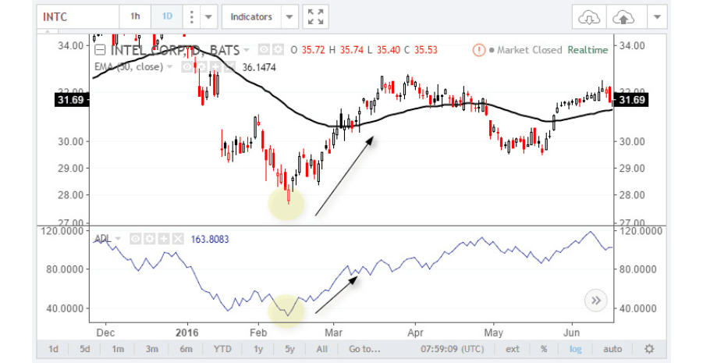Screen dimensions: 703x363
Task: Toggle visibility eye for ADL indicator
Action: pos(136,239)
